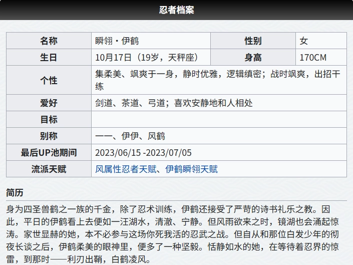Click the gender value 女
Image resolution: width=353 pixels, height=265 pixels.
(x=303, y=41)
